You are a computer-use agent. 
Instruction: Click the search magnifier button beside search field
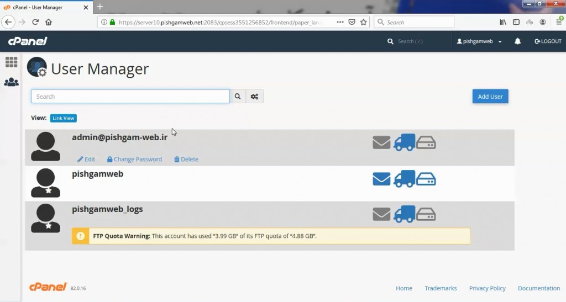coord(238,96)
